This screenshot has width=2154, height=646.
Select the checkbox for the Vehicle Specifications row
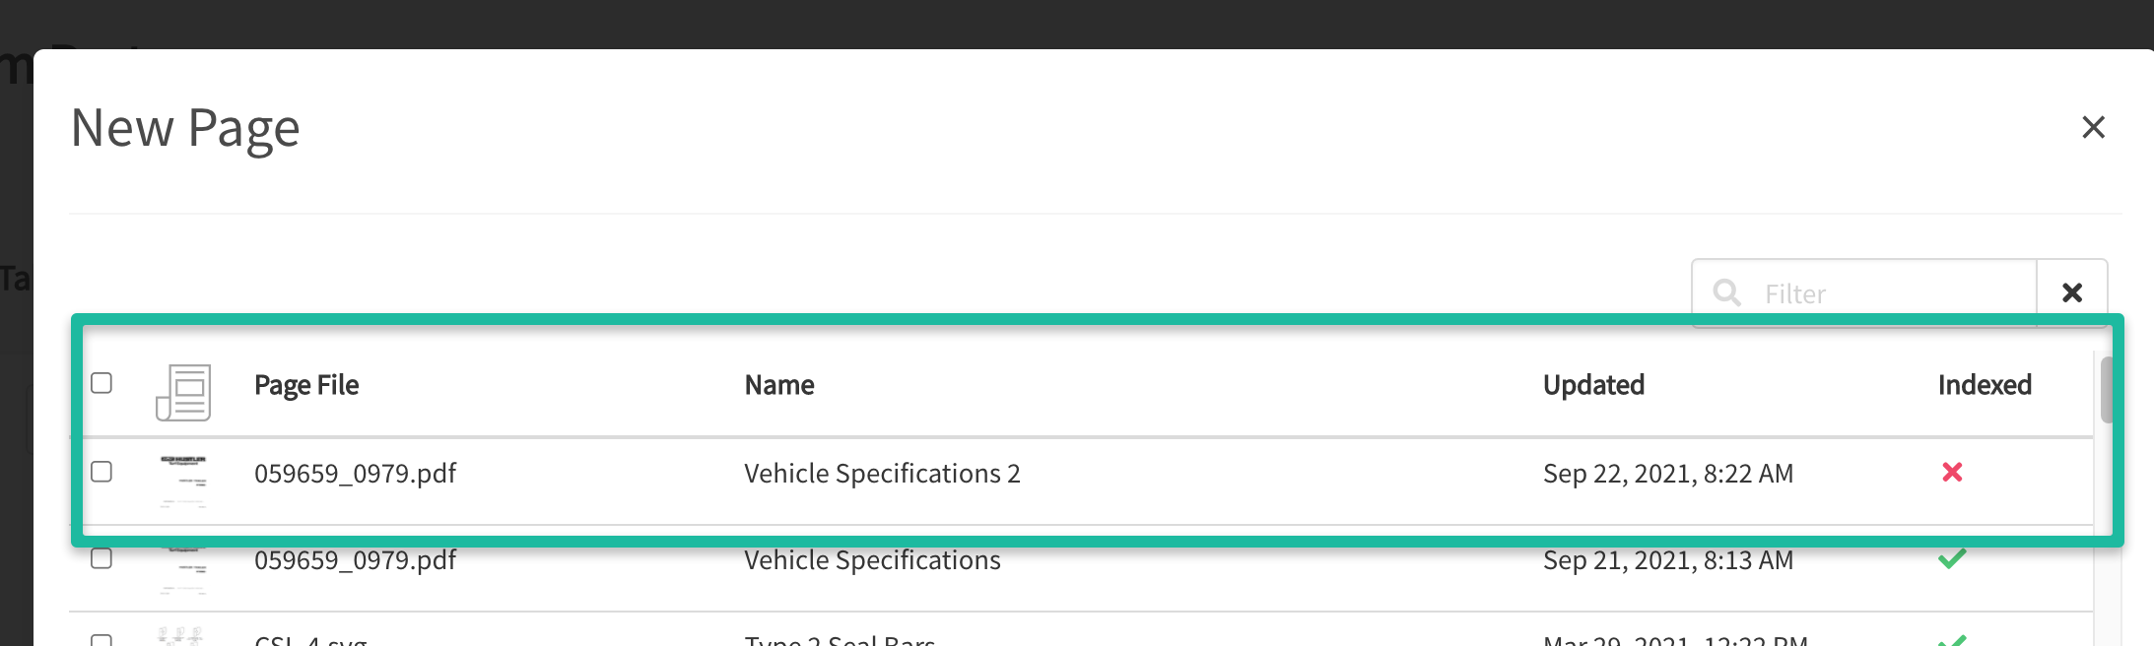click(x=101, y=559)
